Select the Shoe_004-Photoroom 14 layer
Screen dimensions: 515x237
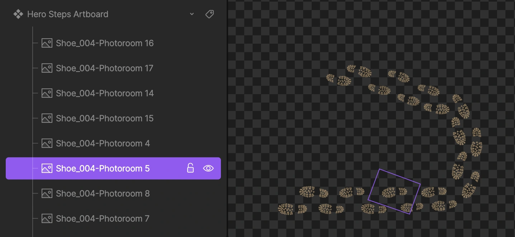click(x=105, y=93)
